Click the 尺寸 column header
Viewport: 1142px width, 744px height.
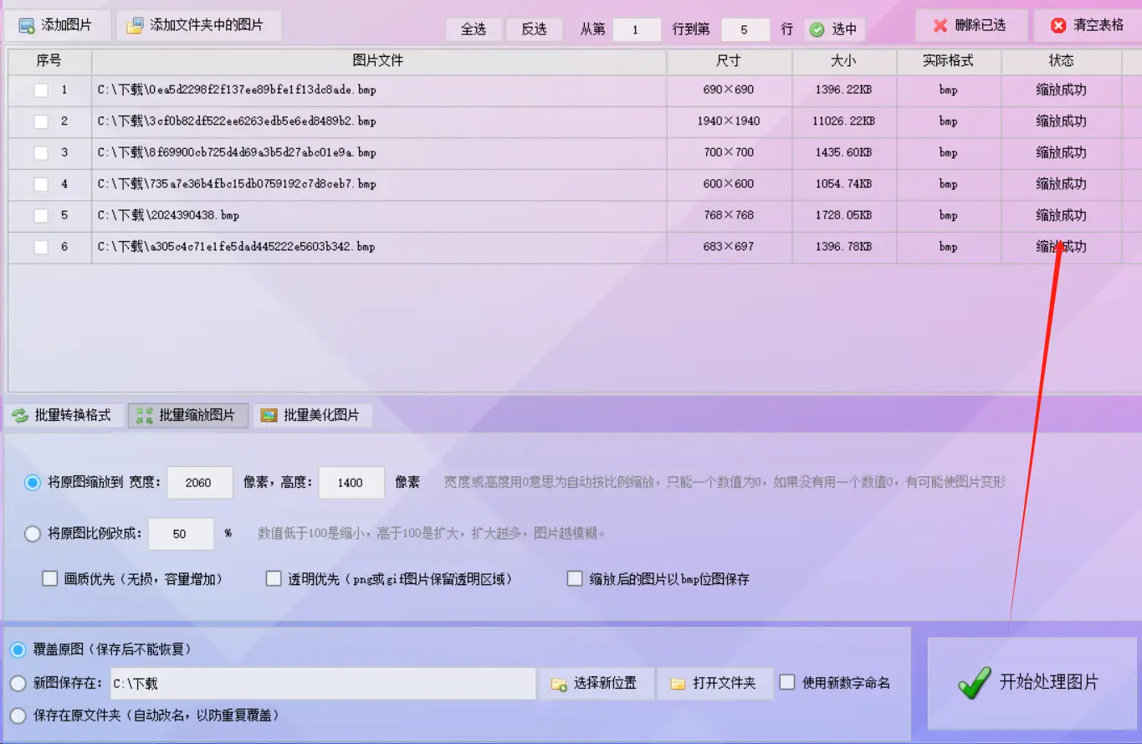tap(729, 61)
